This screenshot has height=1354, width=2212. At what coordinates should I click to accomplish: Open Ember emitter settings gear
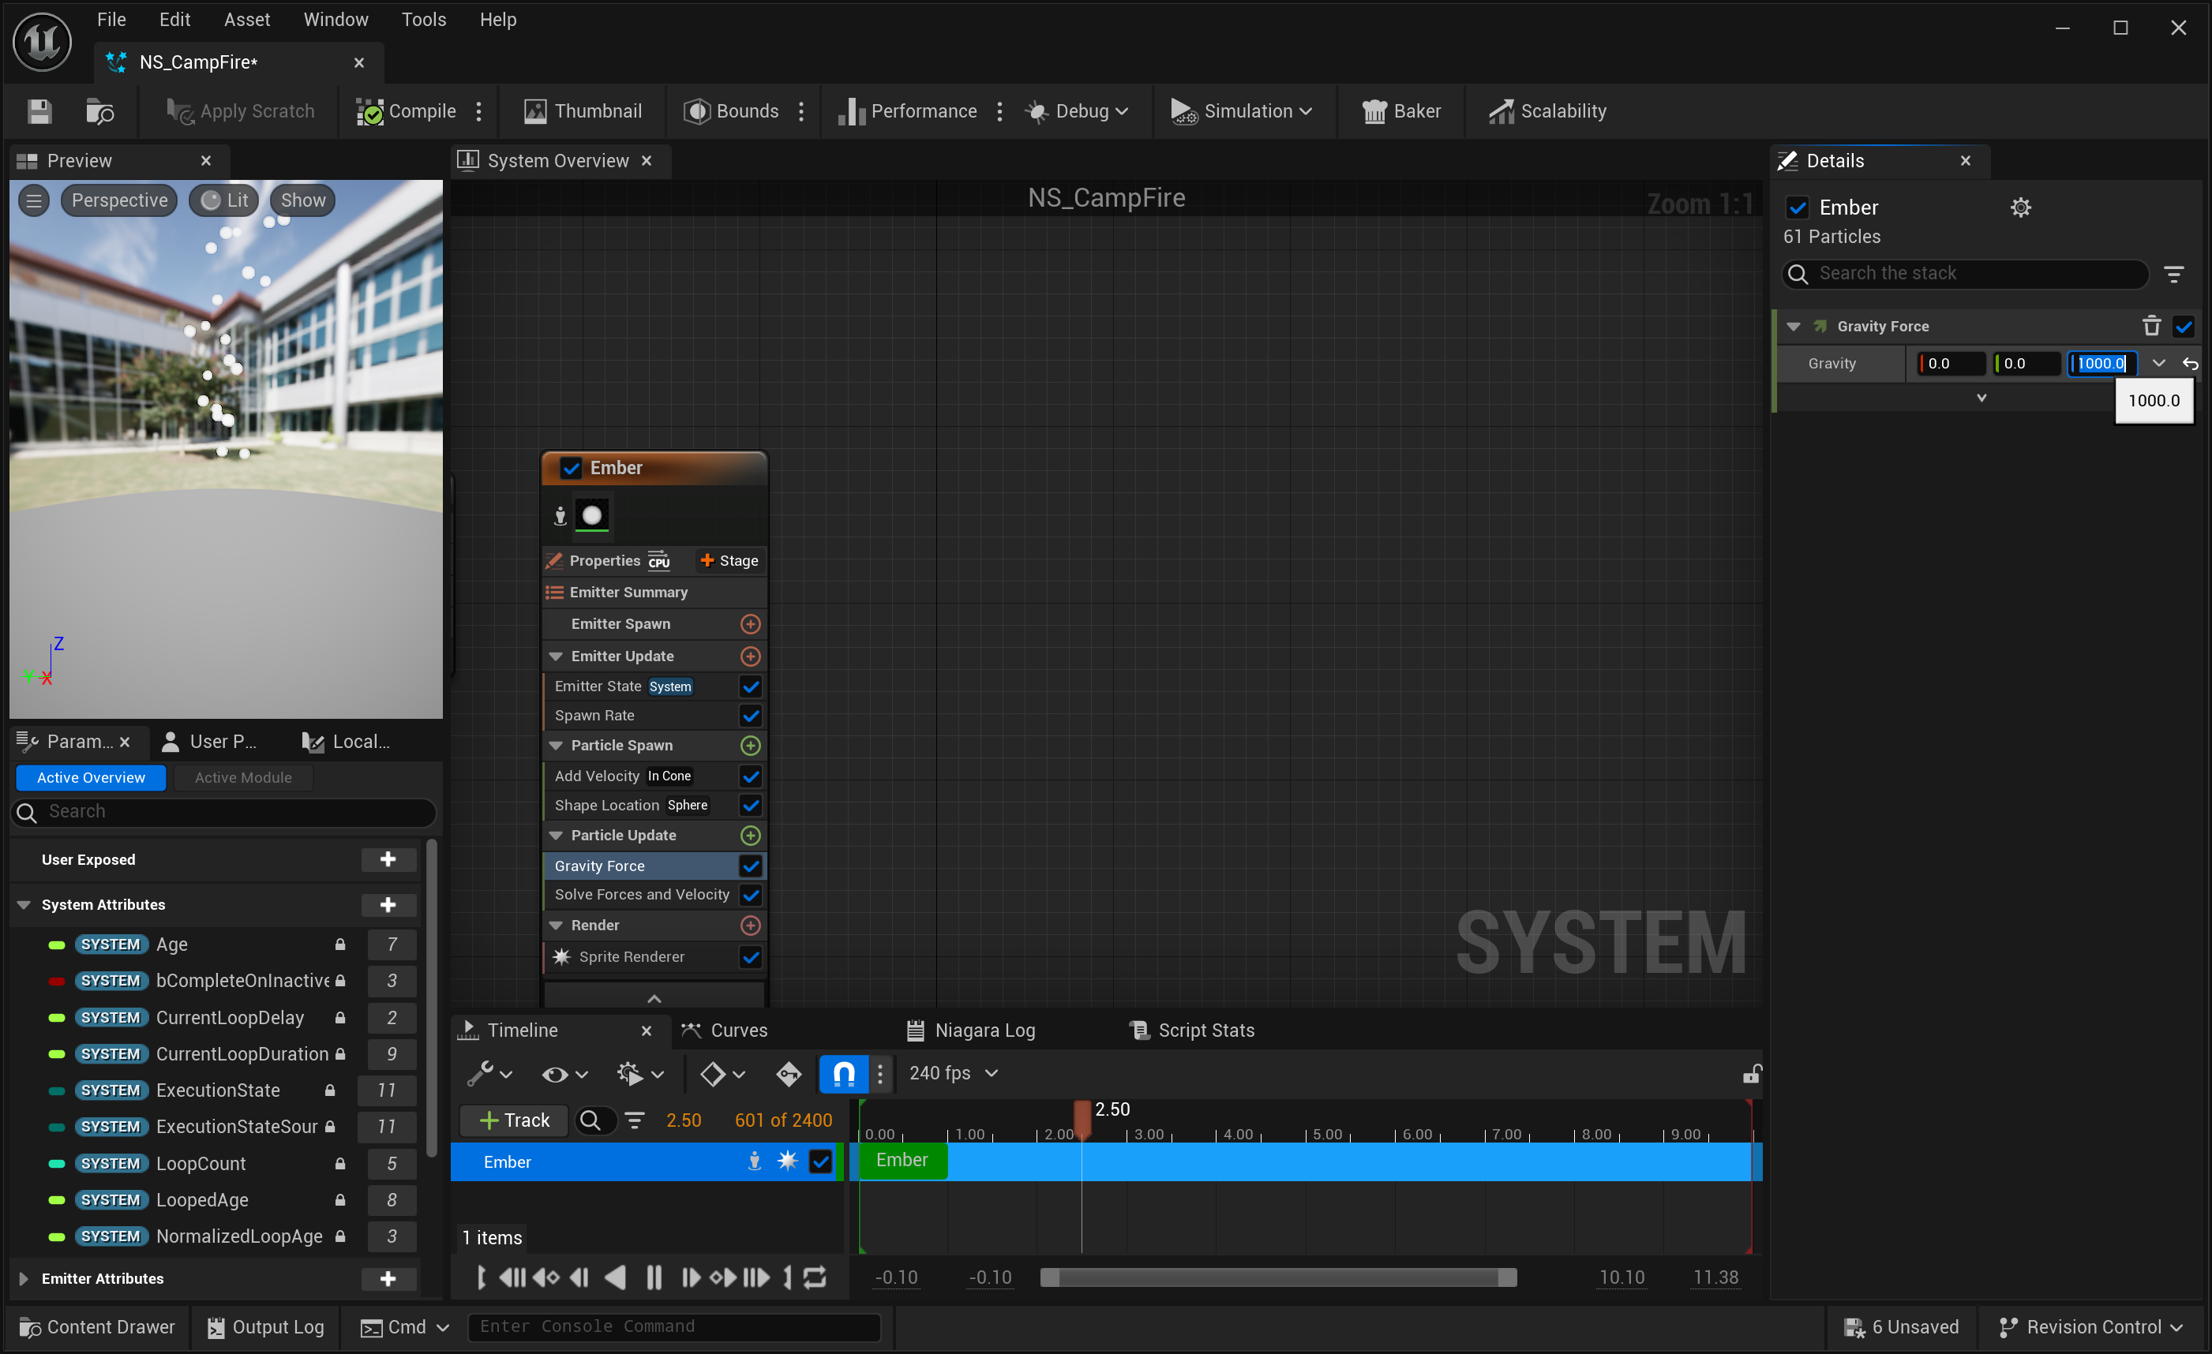[x=2020, y=208]
